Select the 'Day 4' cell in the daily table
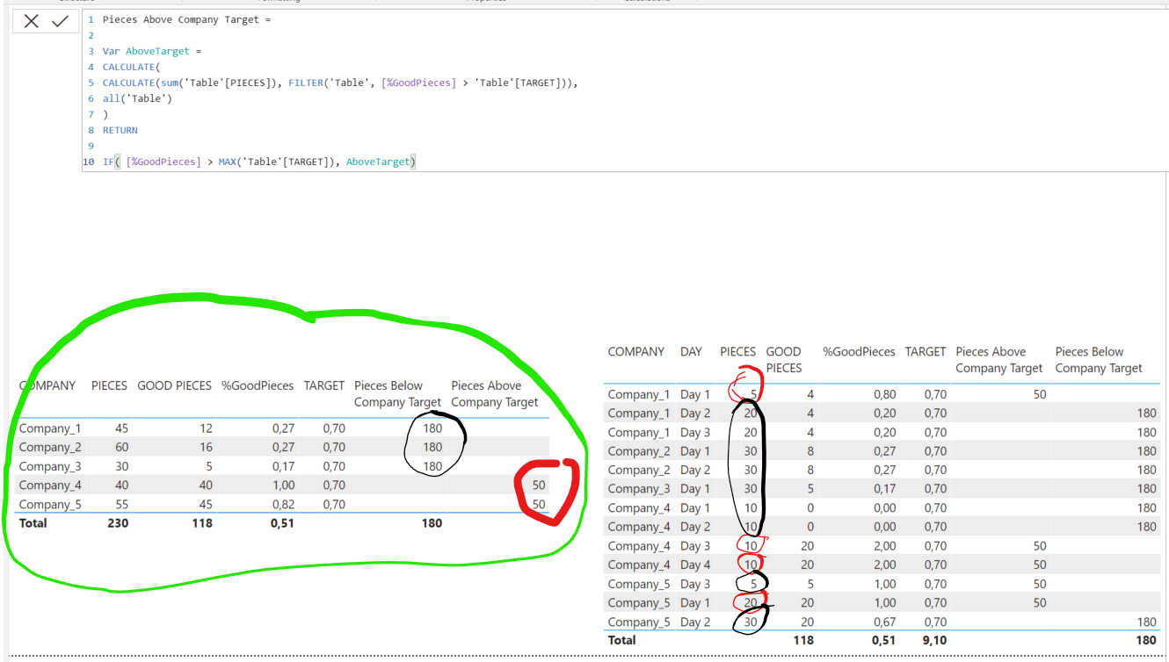Viewport: 1169px width, 662px height. tap(695, 565)
